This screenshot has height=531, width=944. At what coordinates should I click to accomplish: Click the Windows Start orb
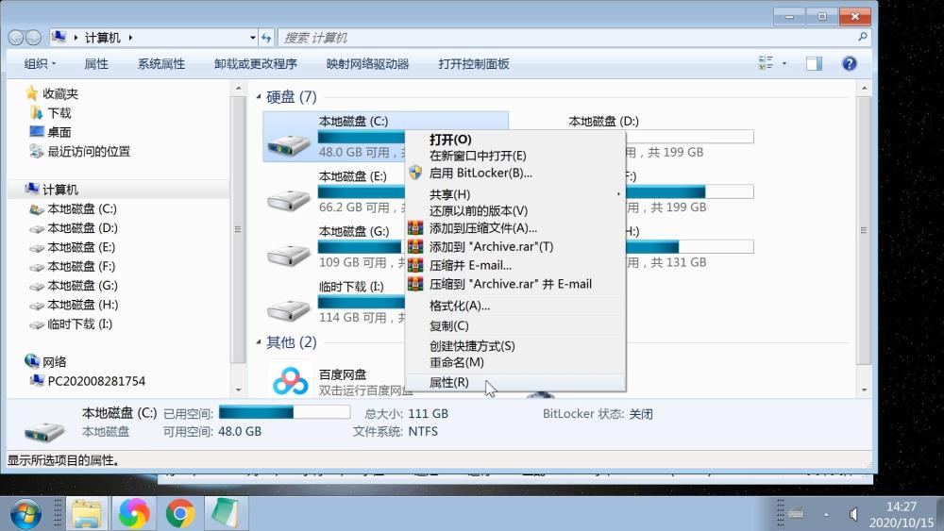[25, 514]
